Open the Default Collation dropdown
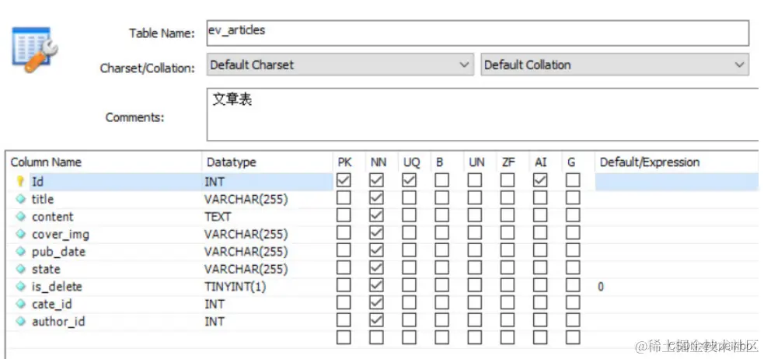The height and width of the screenshot is (359, 764). pos(615,64)
